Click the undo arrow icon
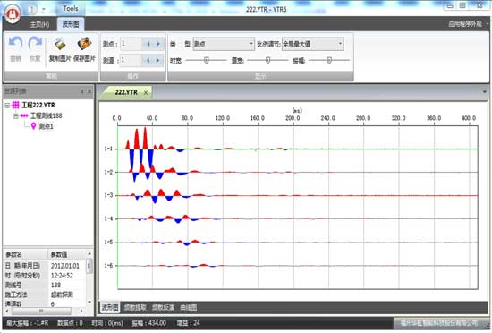The width and height of the screenshot is (492, 333). pos(15,44)
